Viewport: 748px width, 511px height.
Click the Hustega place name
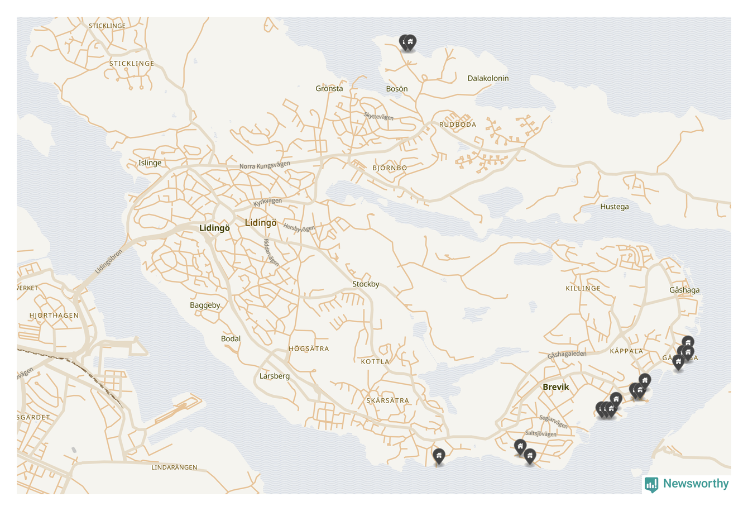[x=614, y=207]
